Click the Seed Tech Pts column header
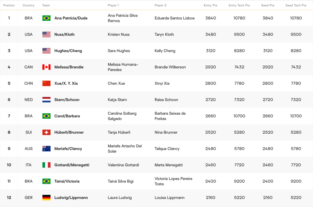Screen dimensions: 313x207 (296, 6)
